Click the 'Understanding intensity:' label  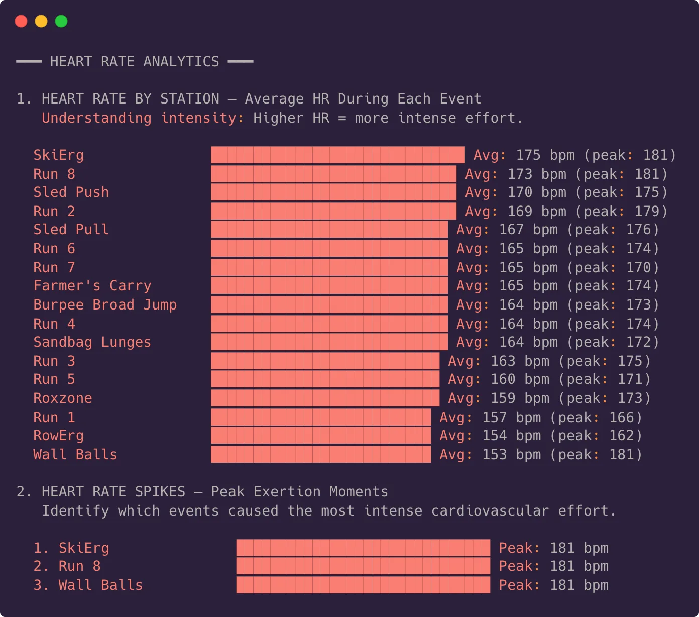pyautogui.click(x=143, y=118)
